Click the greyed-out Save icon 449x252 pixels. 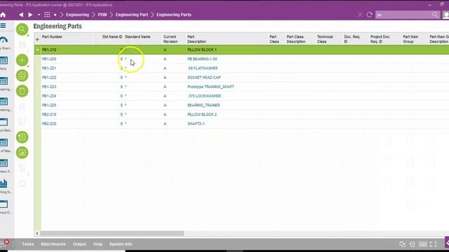22,45
